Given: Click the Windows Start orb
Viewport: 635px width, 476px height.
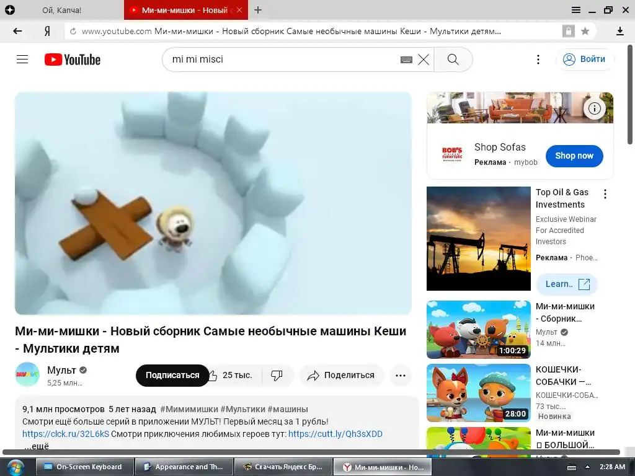Looking at the screenshot, I should click(15, 467).
